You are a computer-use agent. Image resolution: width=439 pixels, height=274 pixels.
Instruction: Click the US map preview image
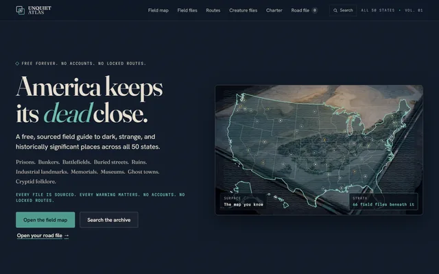click(319, 150)
